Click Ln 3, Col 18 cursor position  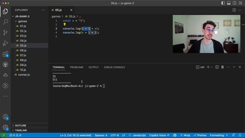click(x=76, y=135)
